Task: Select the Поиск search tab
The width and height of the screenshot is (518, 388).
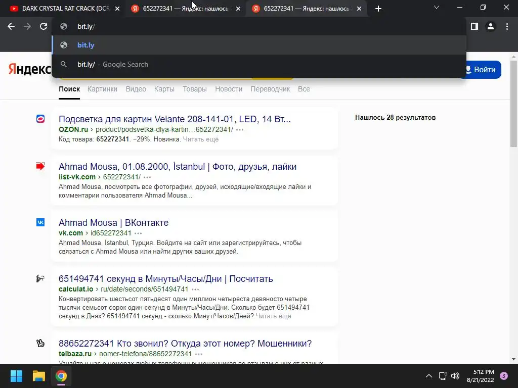Action: click(x=69, y=89)
